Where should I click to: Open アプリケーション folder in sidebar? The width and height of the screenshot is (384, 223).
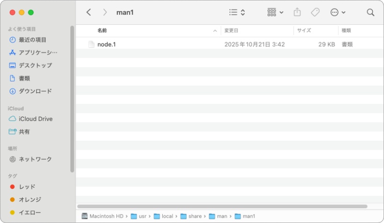pos(37,53)
